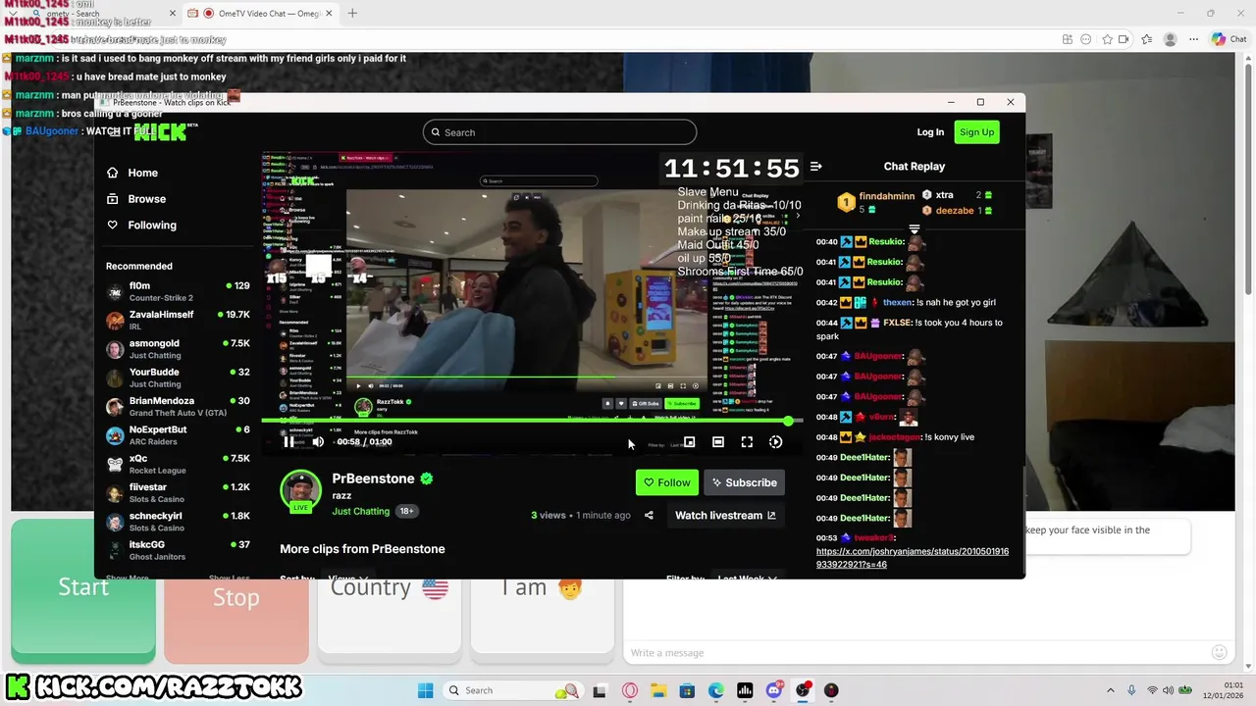Open File Explorer from the taskbar
This screenshot has width=1256, height=706.
pyautogui.click(x=658, y=690)
